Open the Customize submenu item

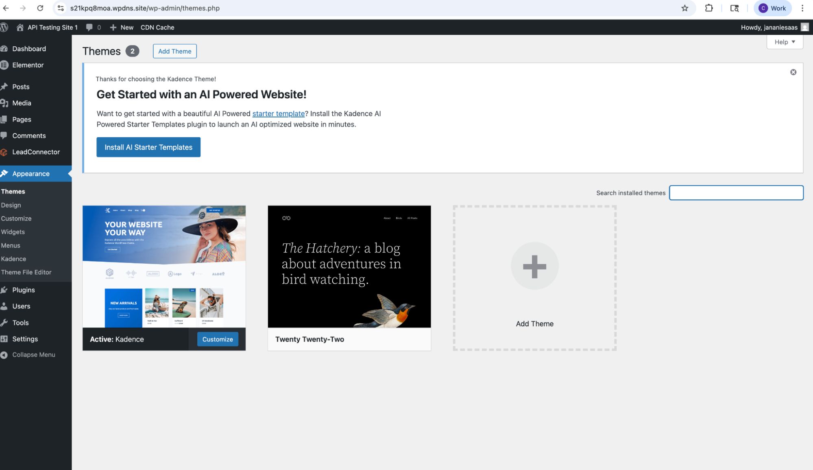tap(16, 219)
